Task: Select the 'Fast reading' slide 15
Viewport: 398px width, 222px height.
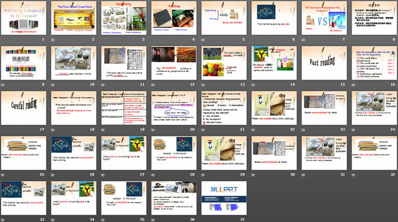Action: click(324, 63)
